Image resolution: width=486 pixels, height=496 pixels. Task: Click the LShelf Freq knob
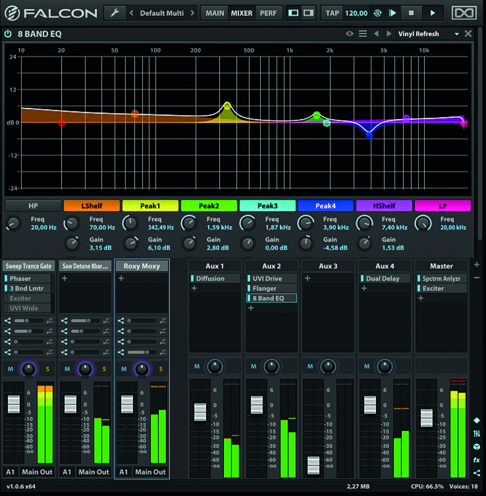[71, 223]
